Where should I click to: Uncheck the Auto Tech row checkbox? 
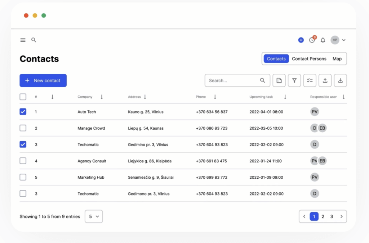click(23, 112)
